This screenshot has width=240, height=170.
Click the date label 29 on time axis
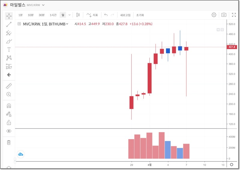click(131, 165)
